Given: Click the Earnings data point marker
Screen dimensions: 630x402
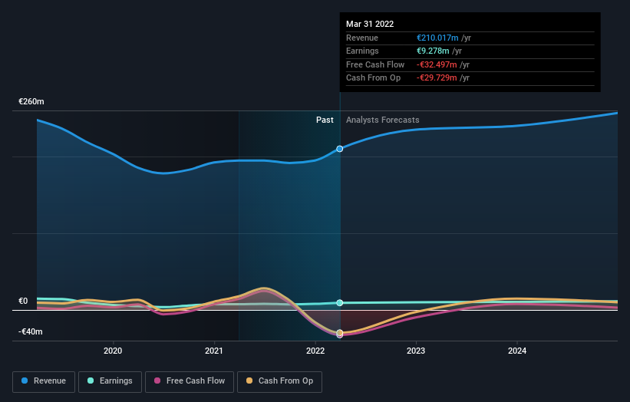Looking at the screenshot, I should 339,303.
